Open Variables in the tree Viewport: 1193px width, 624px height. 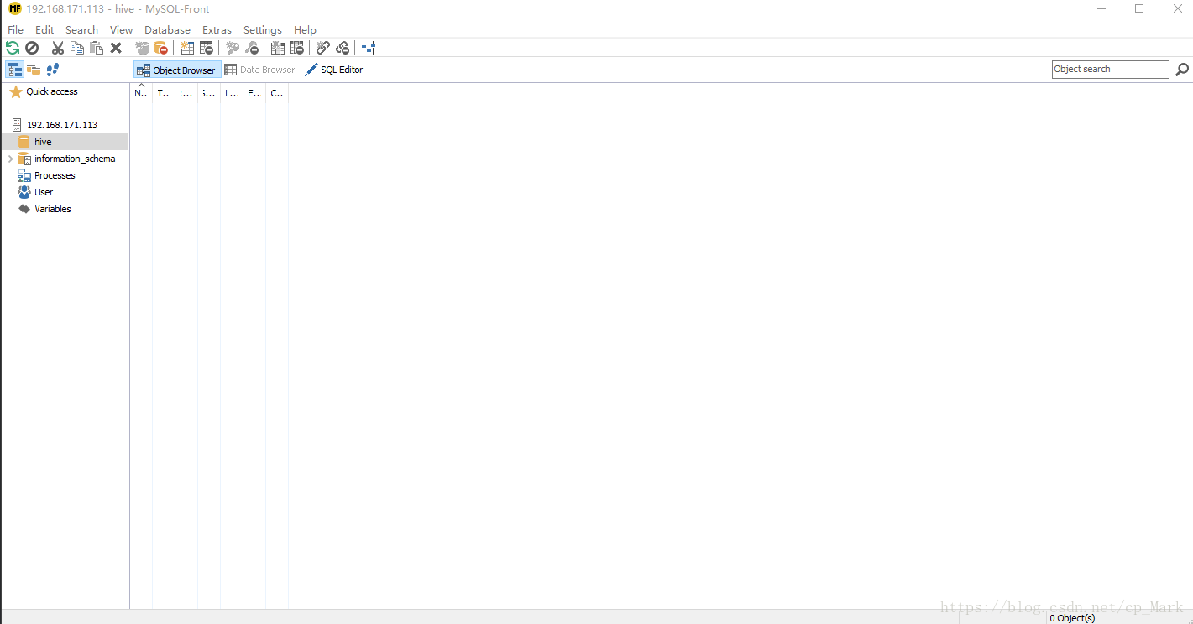click(x=52, y=209)
